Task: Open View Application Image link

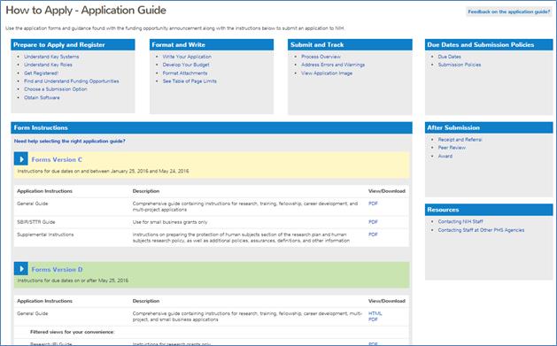Action: coord(327,73)
